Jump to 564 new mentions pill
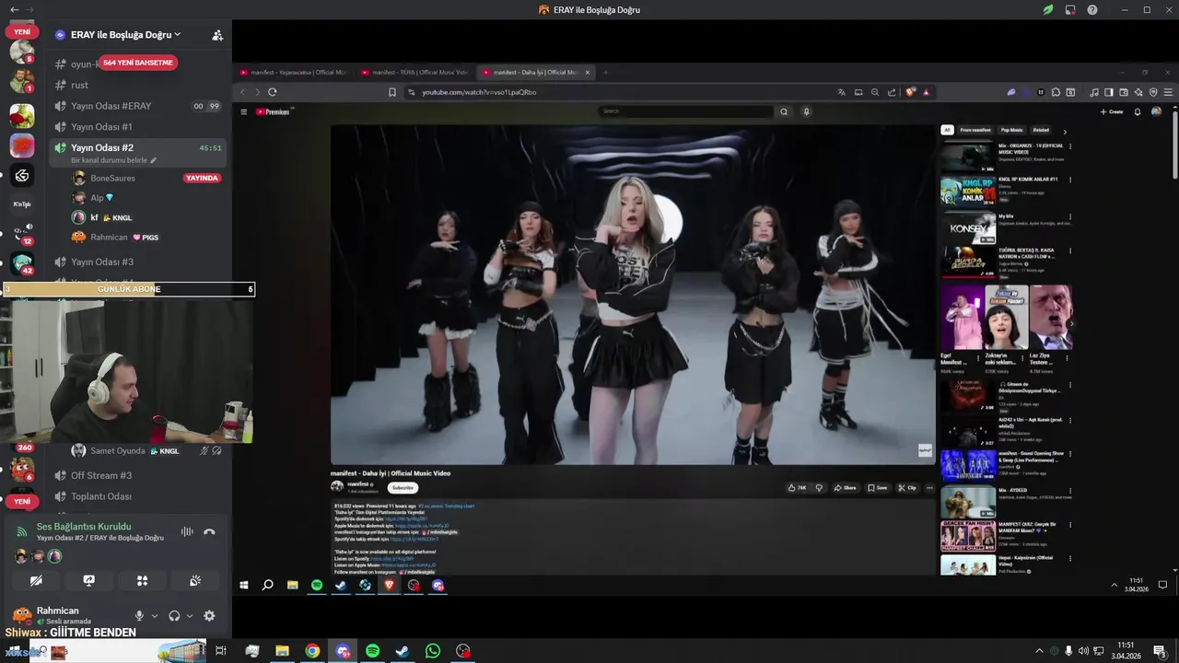This screenshot has width=1179, height=663. click(138, 63)
